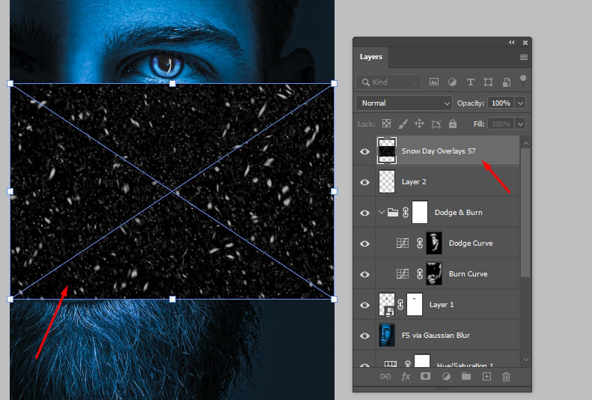Click mask link icon on Burn Curve

click(419, 273)
